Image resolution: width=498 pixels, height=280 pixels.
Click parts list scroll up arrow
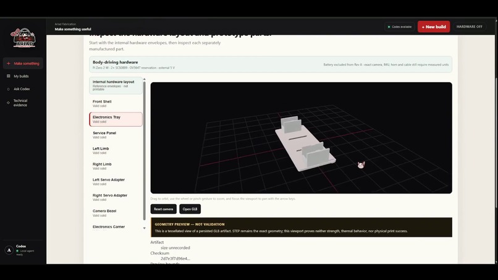145,79
